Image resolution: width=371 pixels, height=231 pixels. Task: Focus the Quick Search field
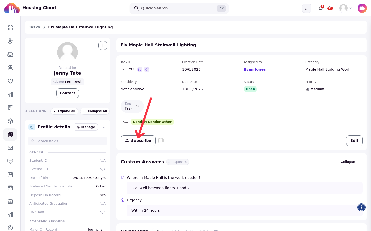pyautogui.click(x=179, y=8)
